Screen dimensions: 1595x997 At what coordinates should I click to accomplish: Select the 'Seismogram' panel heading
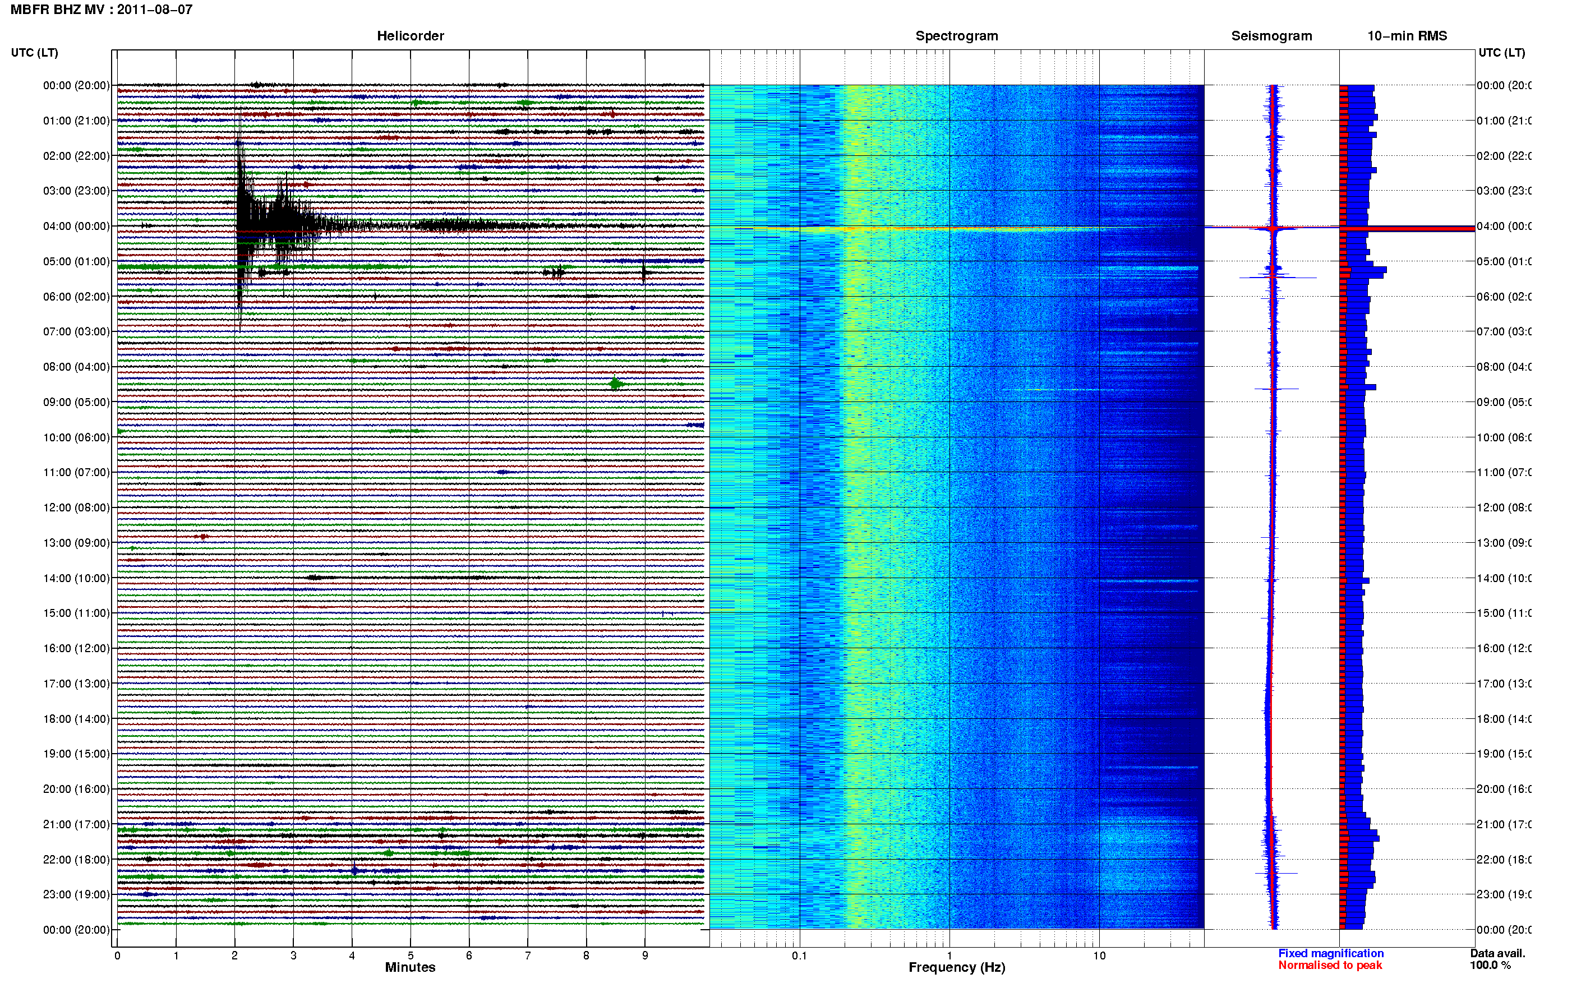point(1271,36)
